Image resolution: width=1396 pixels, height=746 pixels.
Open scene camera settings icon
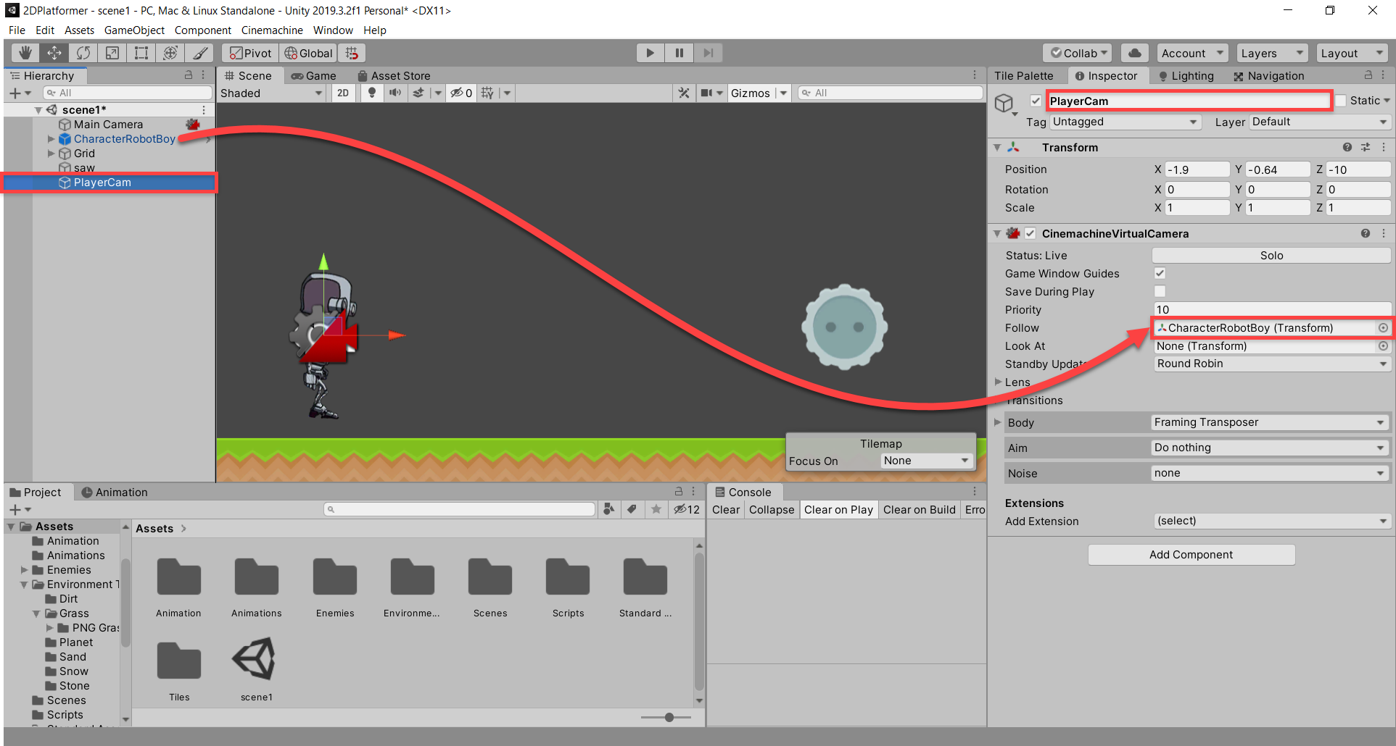click(706, 93)
